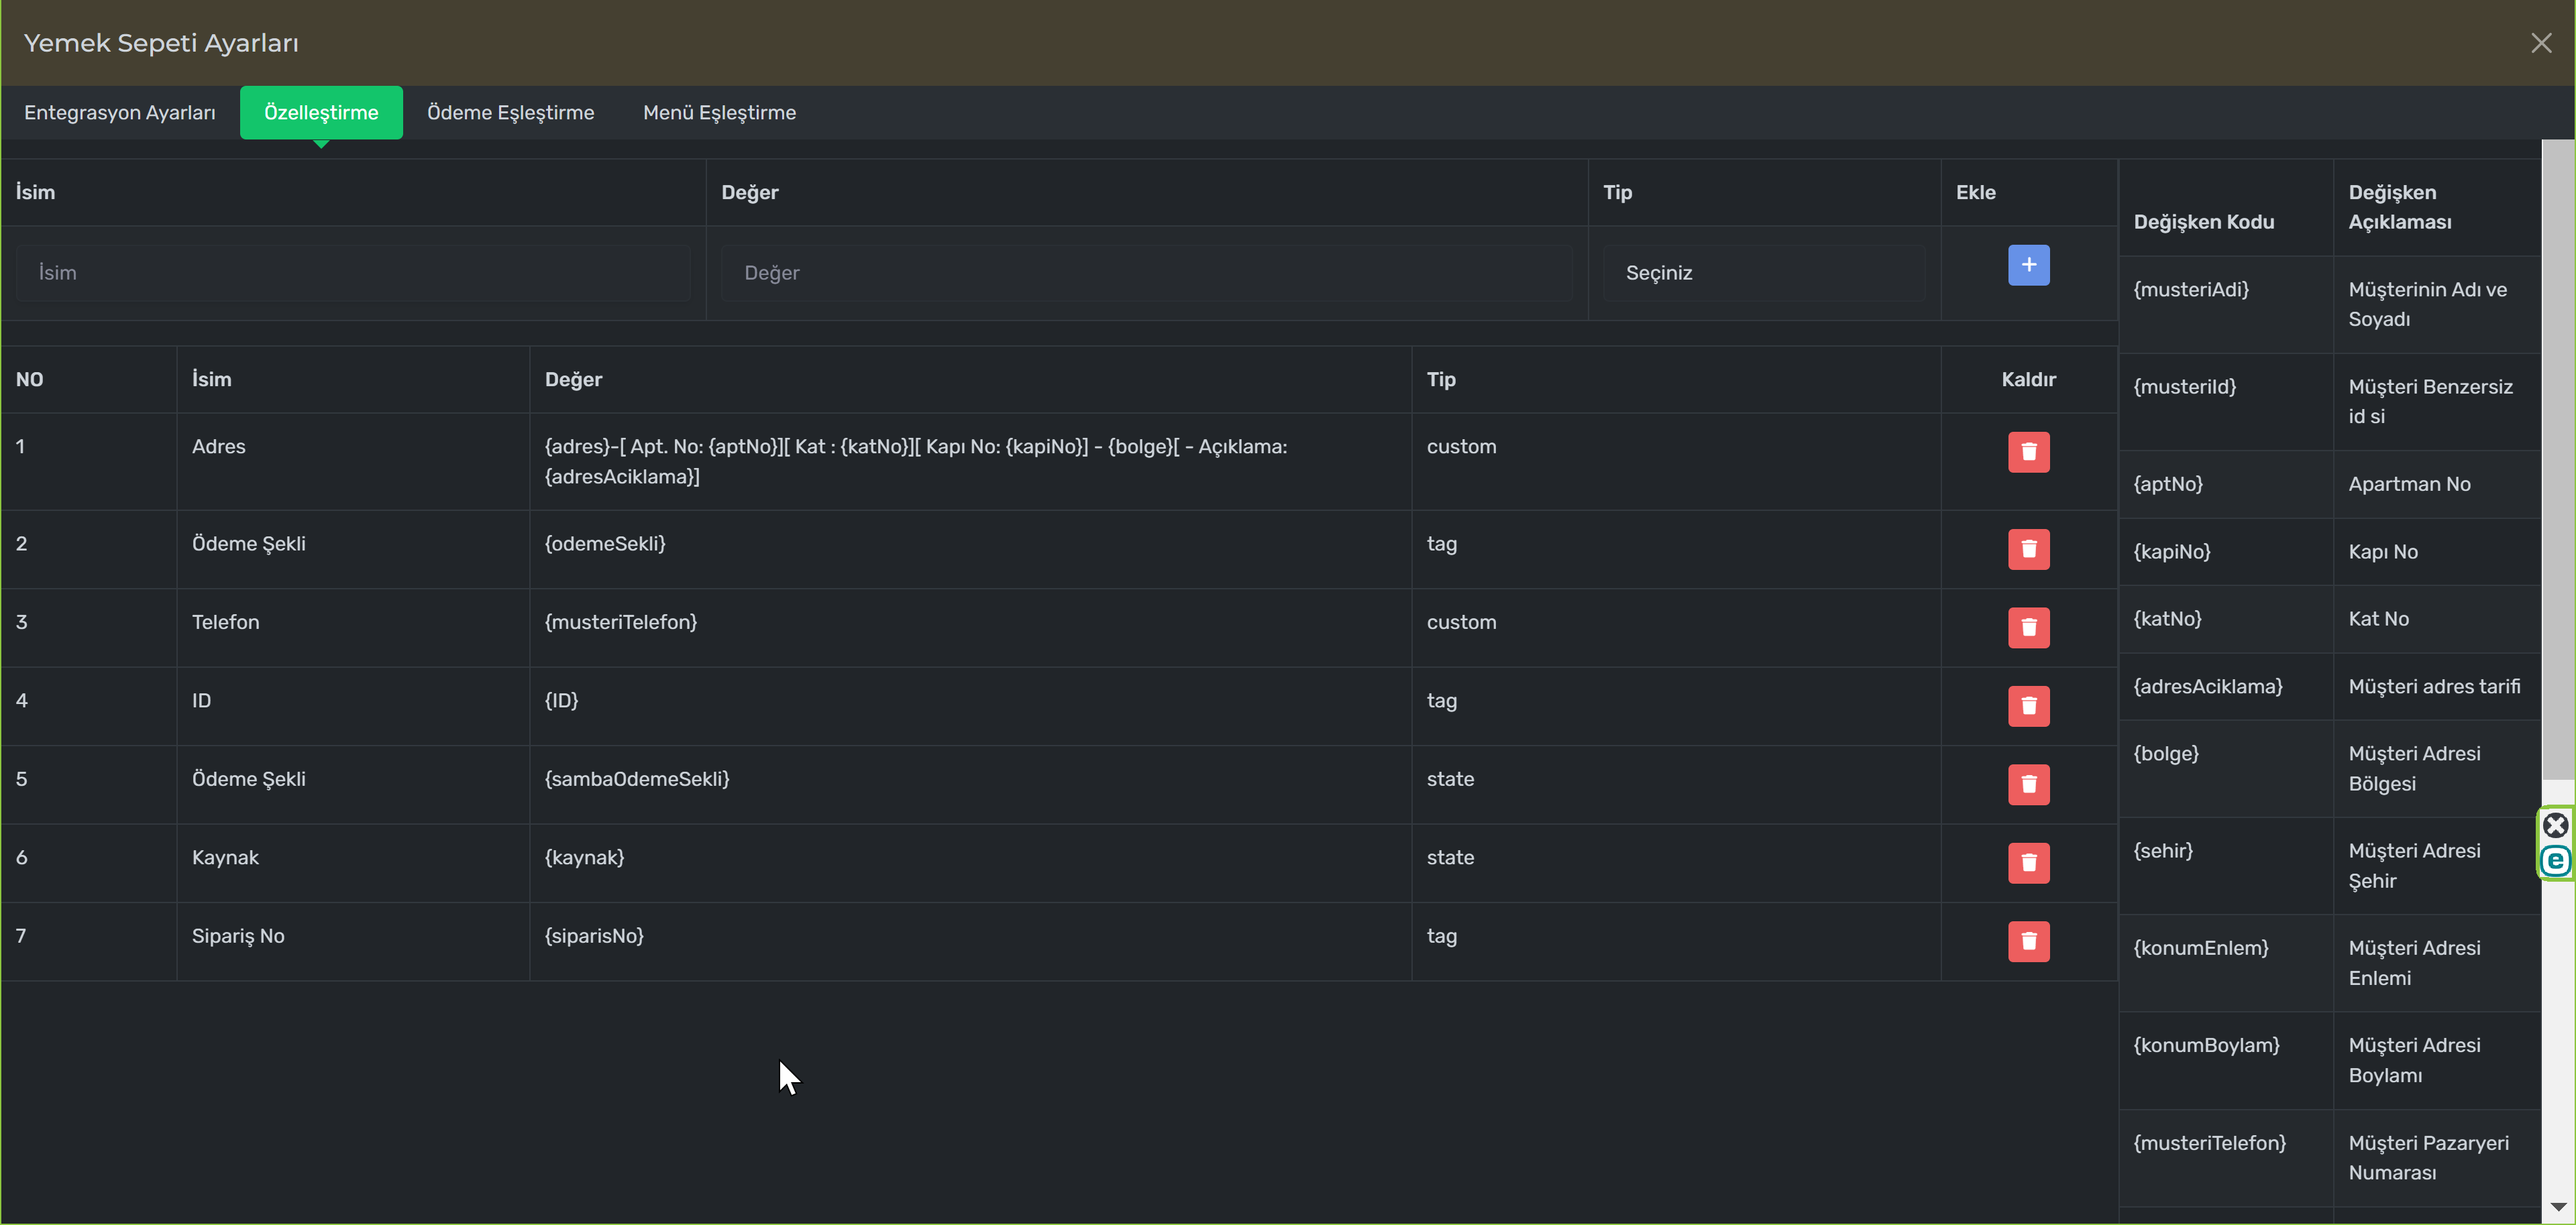2576x1225 pixels.
Task: Click {musteriTelefon} in variables panel
Action: (x=2209, y=1142)
